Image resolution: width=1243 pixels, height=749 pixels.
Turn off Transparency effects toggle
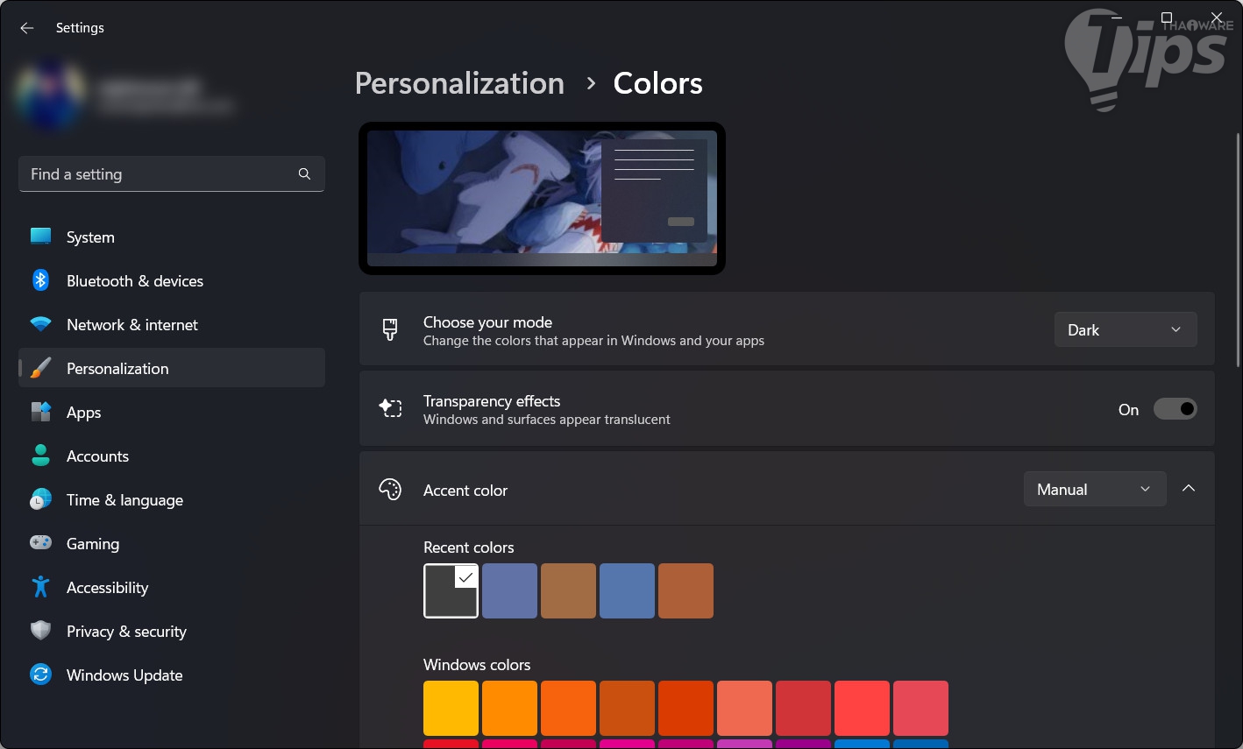tap(1175, 409)
